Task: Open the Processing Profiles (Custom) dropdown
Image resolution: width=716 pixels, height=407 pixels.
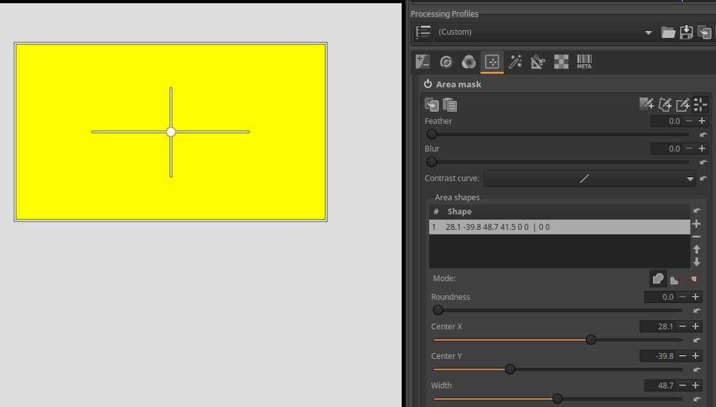Action: click(x=544, y=32)
